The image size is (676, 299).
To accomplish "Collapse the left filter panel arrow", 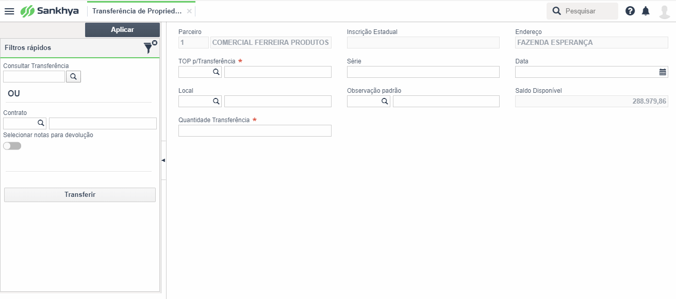I will [x=163, y=160].
